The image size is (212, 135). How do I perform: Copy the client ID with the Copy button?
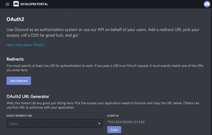click(114, 130)
